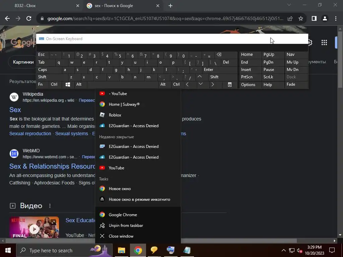Open the notification center icon
343x257 pixels.
[332, 250]
